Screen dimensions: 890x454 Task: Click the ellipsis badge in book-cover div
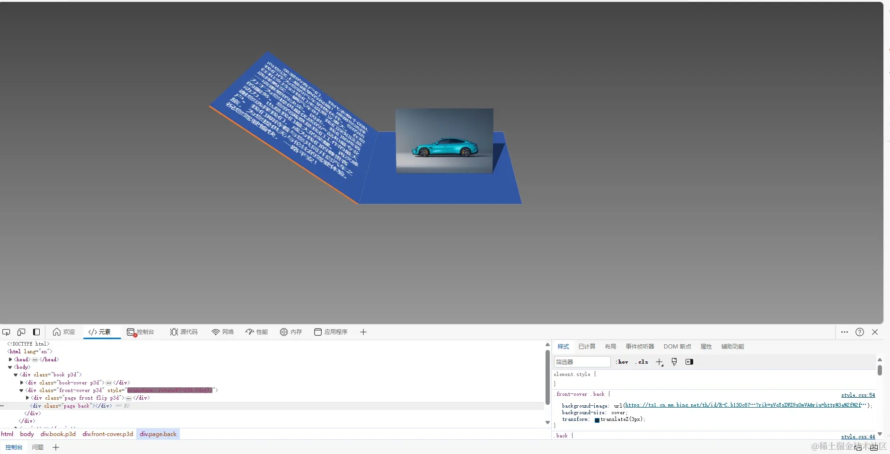coord(109,383)
